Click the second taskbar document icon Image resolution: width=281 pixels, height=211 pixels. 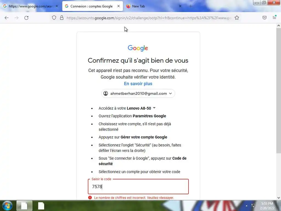41,206
